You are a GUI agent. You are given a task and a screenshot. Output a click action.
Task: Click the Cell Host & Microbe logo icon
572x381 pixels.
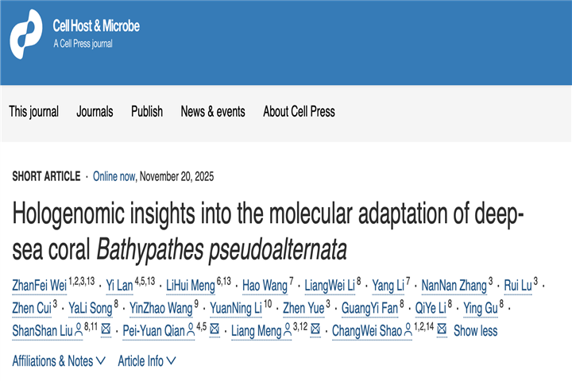(26, 34)
